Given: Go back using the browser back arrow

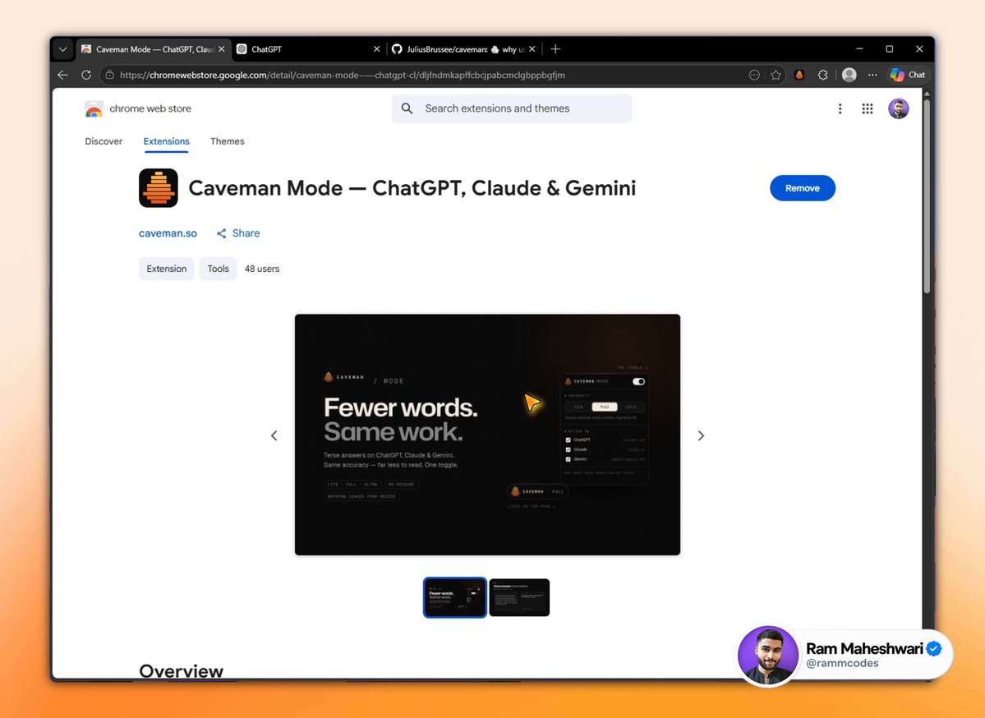Looking at the screenshot, I should [62, 75].
